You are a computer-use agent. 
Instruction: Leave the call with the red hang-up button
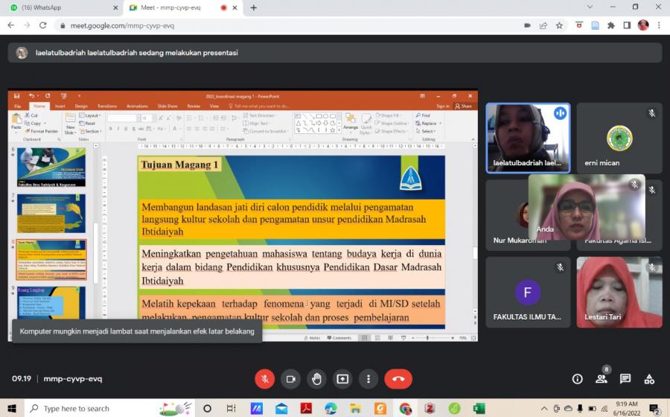point(398,379)
